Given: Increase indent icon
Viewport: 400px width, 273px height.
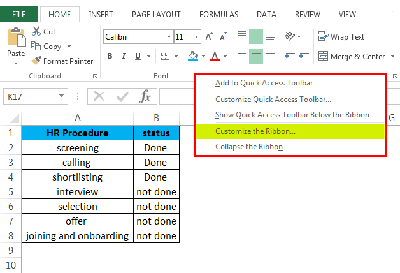Looking at the screenshot, I should [x=304, y=56].
